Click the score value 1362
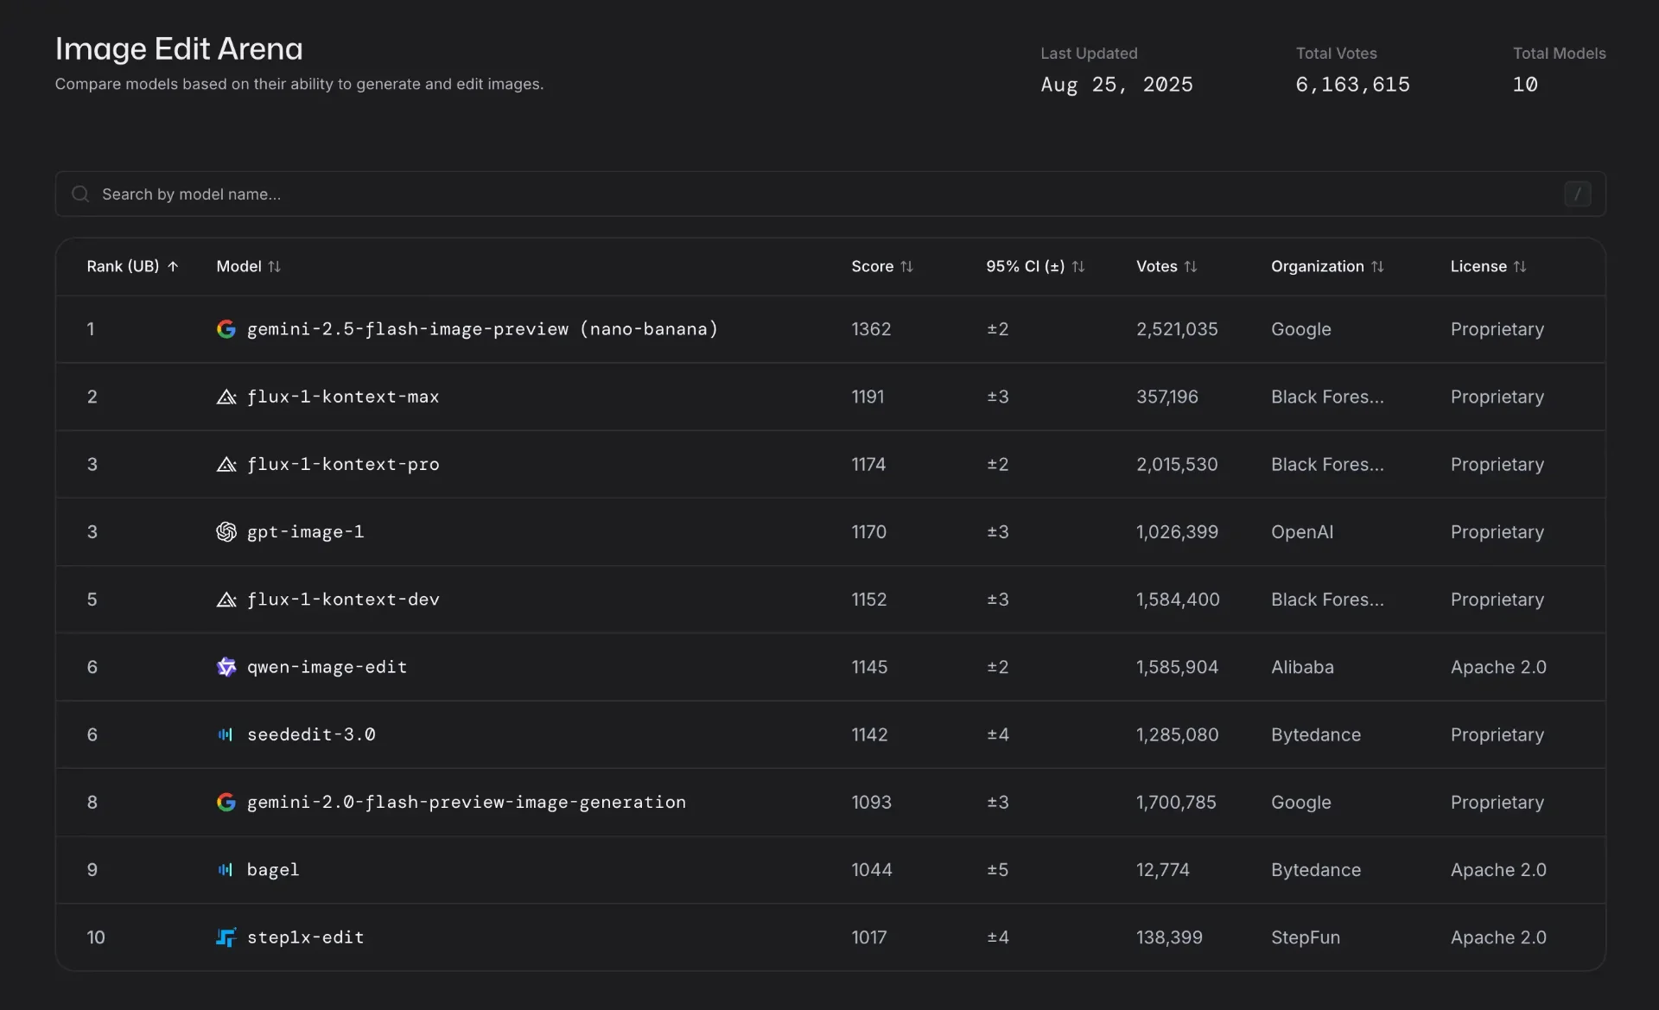 pyautogui.click(x=871, y=329)
